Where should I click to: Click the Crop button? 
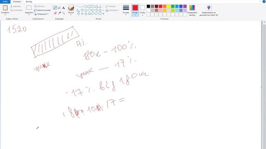pyautogui.click(x=39, y=6)
